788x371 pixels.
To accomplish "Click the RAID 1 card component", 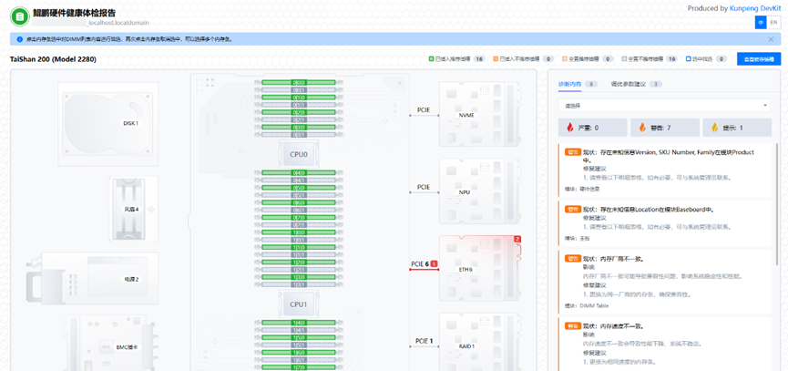I will tap(466, 346).
